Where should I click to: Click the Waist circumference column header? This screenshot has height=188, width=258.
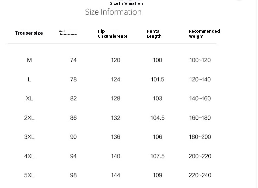pyautogui.click(x=68, y=33)
